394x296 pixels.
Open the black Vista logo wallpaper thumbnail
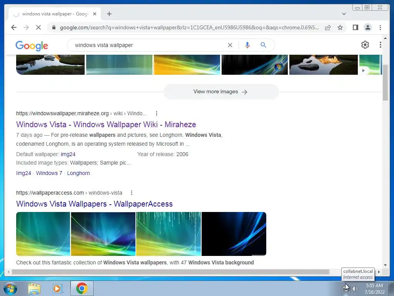255,64
